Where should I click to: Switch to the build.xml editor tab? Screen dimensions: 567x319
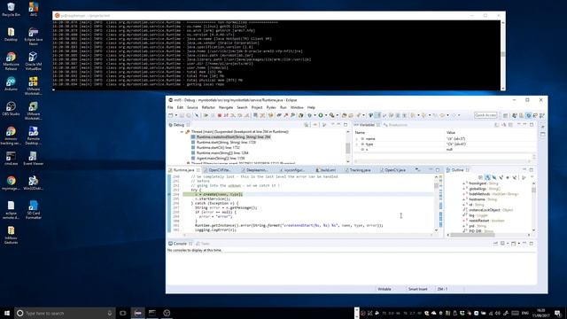tap(325, 170)
